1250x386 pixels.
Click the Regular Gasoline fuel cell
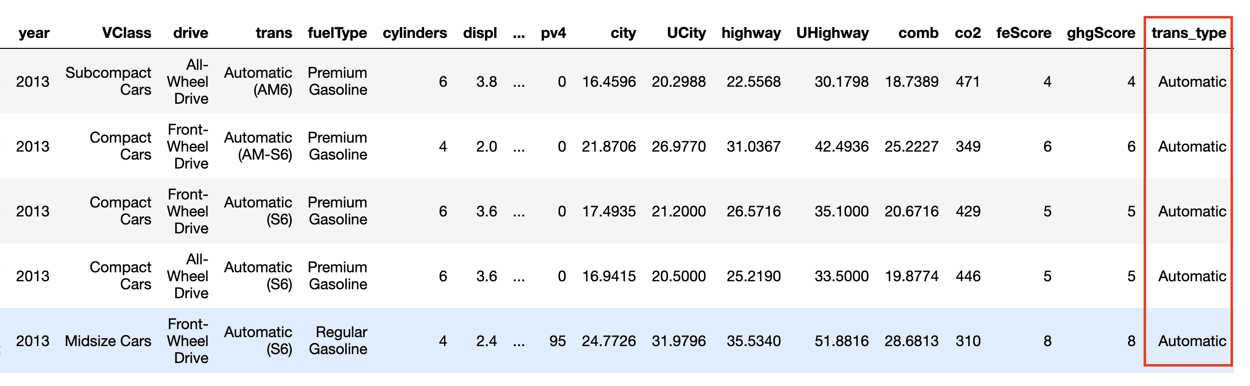click(338, 341)
